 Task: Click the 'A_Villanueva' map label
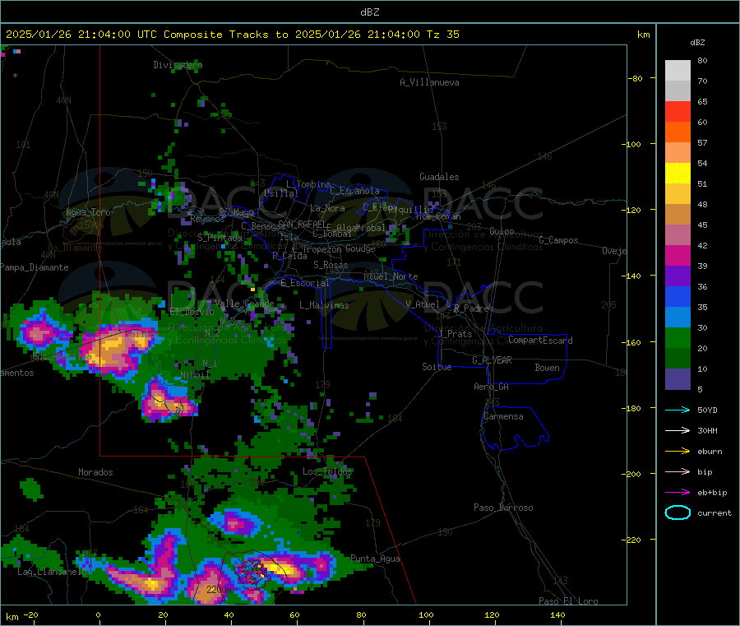pyautogui.click(x=429, y=82)
